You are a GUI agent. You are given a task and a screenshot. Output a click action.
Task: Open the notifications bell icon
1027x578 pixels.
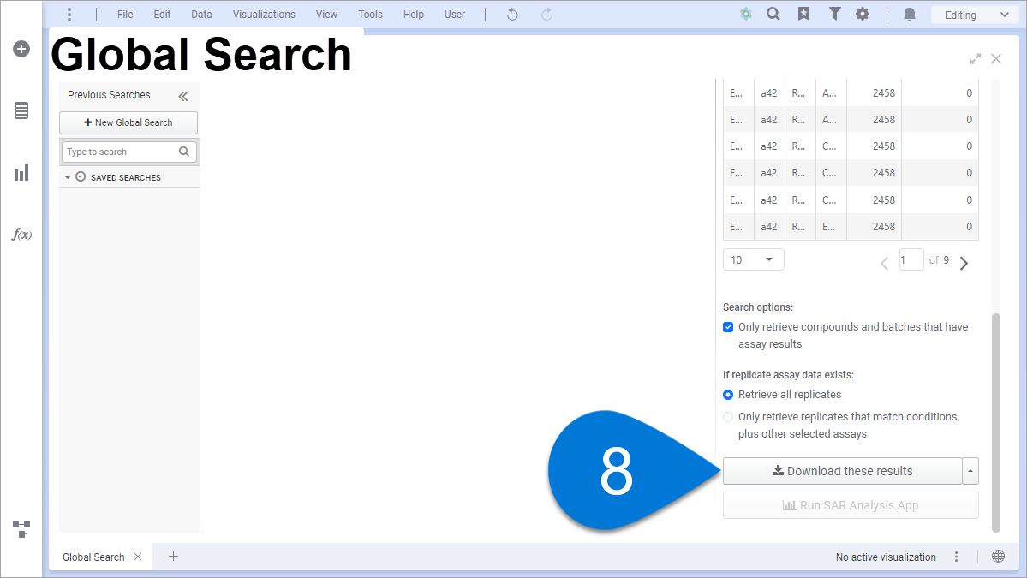click(909, 15)
